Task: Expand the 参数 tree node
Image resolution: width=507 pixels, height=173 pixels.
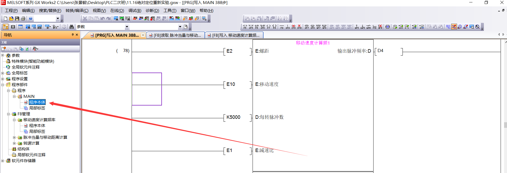Action: (x=3, y=56)
